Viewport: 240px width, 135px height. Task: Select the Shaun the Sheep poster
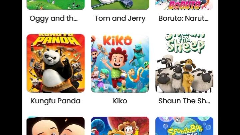click(184, 63)
